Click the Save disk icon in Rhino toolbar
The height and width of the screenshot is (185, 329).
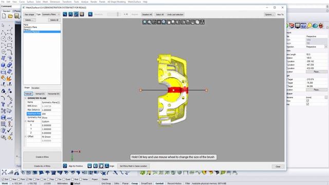tap(17, 16)
